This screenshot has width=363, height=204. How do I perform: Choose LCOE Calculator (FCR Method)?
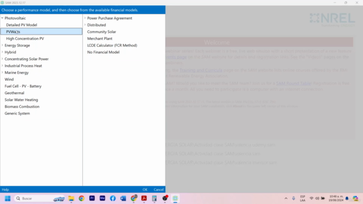(112, 45)
